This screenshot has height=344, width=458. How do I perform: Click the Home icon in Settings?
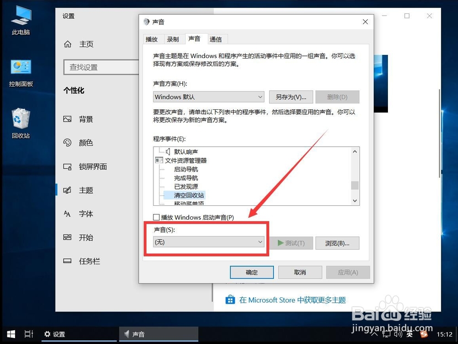pos(67,44)
